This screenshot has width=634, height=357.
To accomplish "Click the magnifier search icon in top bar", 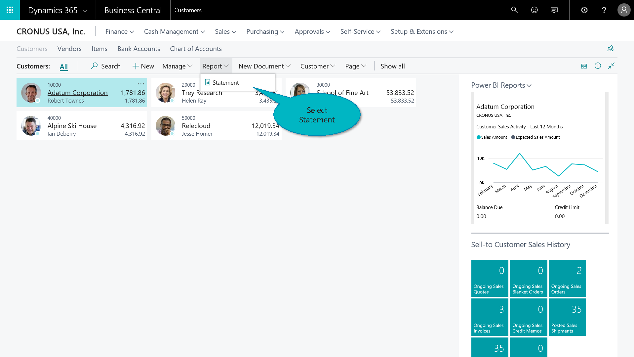I will pyautogui.click(x=514, y=10).
